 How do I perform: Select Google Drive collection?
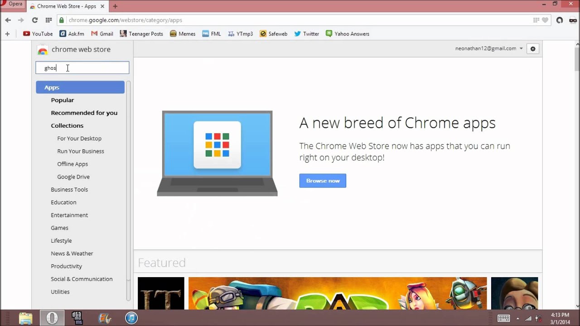73,177
